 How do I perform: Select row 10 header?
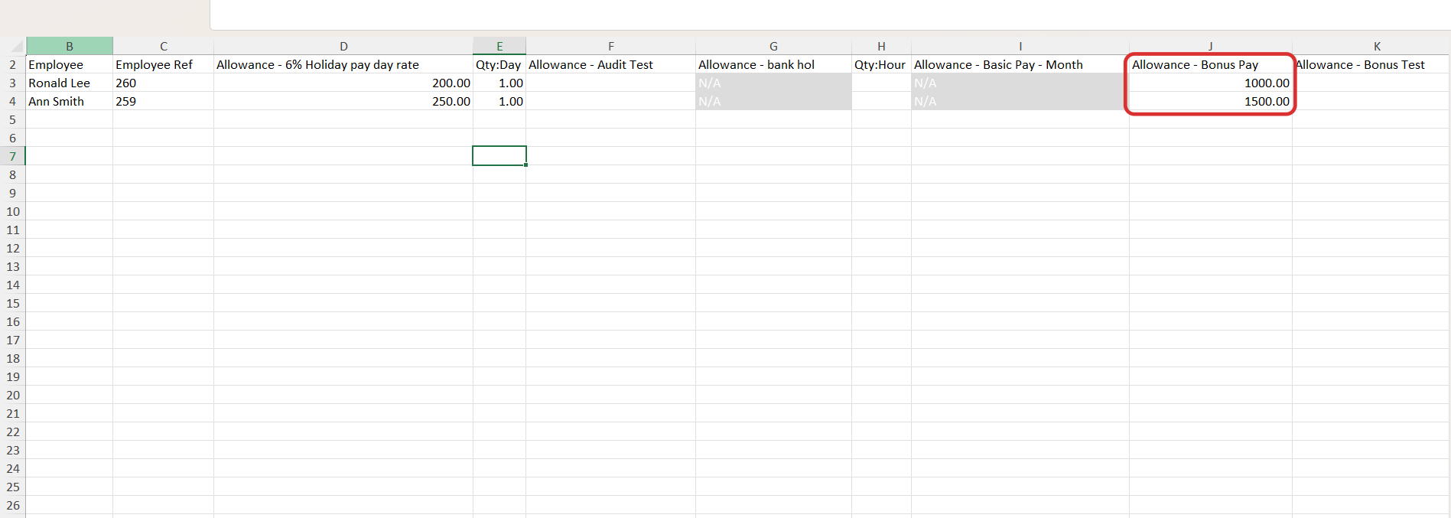coord(13,211)
